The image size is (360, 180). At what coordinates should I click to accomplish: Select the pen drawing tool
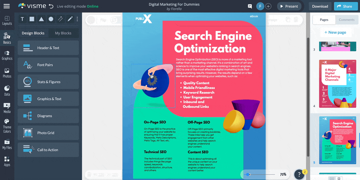(x=70, y=19)
